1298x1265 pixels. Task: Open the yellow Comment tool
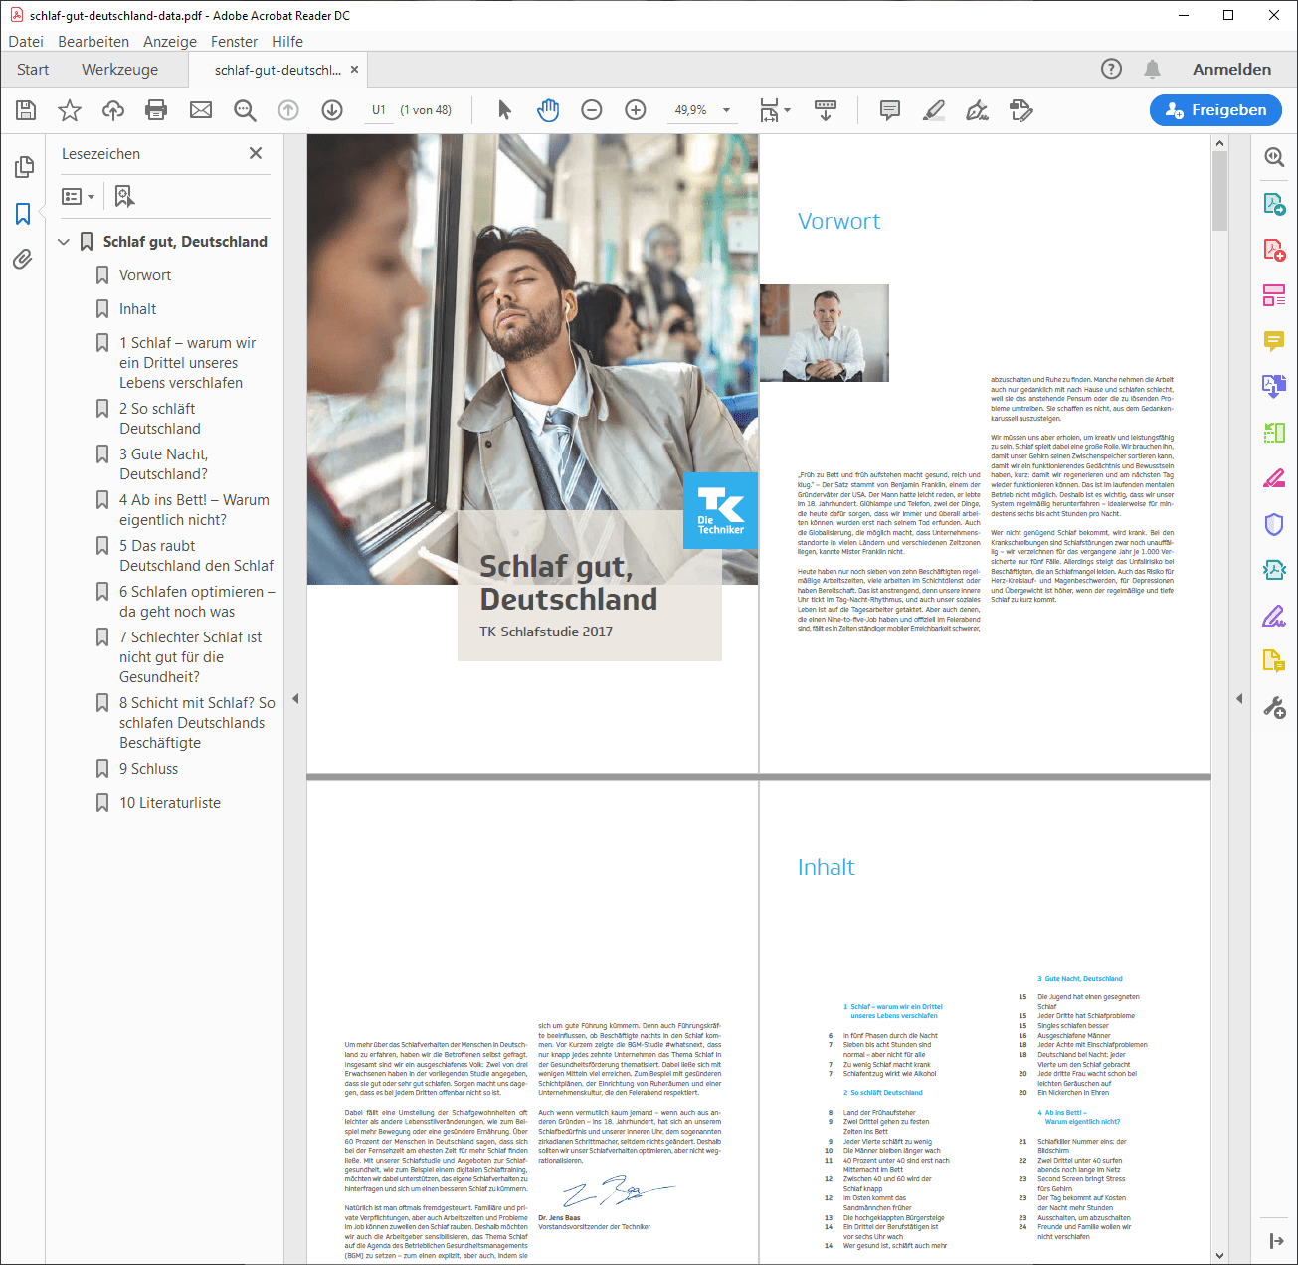[1274, 341]
